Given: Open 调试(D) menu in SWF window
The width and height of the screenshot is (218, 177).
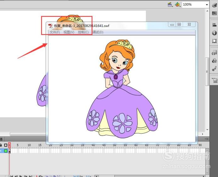Looking at the screenshot, I should point(98,32).
